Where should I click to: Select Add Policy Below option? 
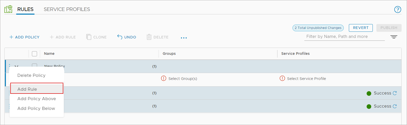point(36,108)
